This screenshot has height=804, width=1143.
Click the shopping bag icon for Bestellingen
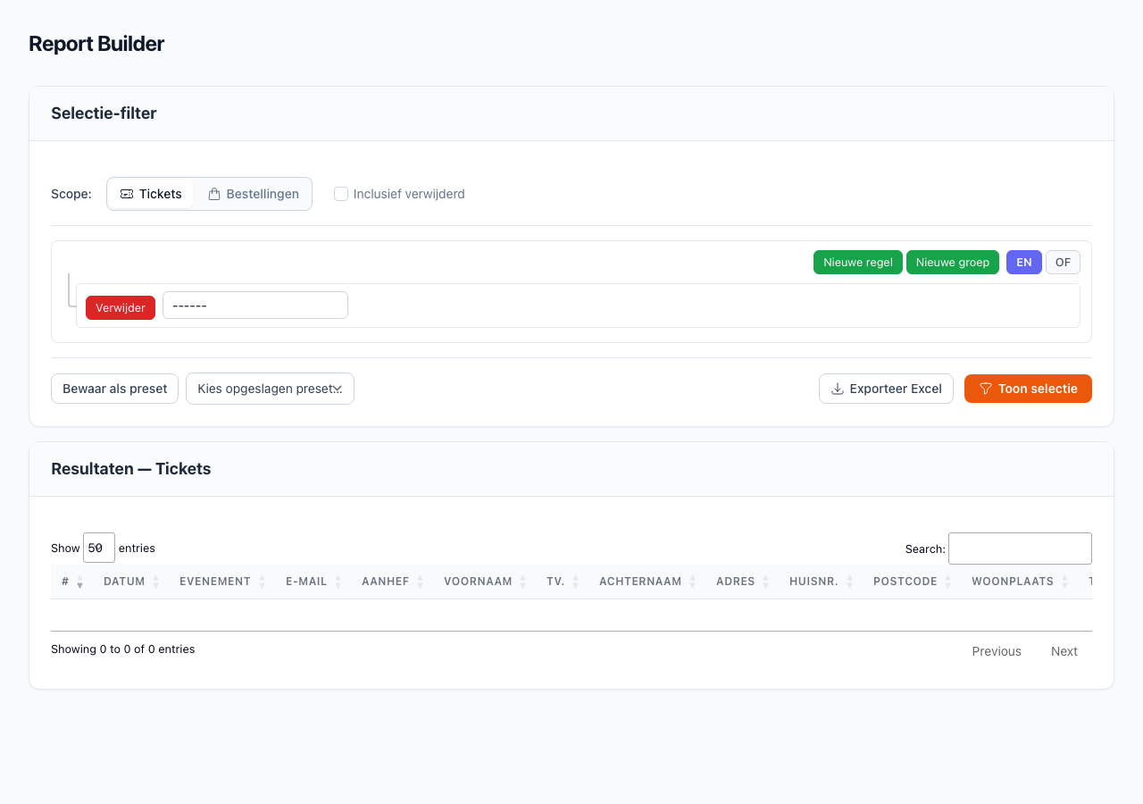tap(214, 194)
